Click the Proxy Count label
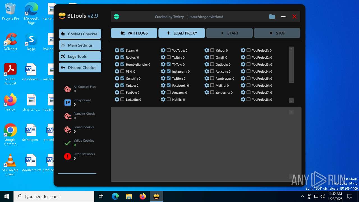This screenshot has height=202, width=359. (x=82, y=100)
